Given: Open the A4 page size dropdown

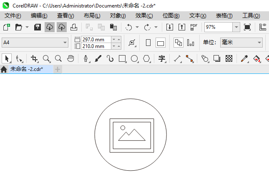Looking at the screenshot, I should tap(35, 43).
